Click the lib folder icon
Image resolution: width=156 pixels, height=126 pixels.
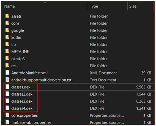(7, 44)
